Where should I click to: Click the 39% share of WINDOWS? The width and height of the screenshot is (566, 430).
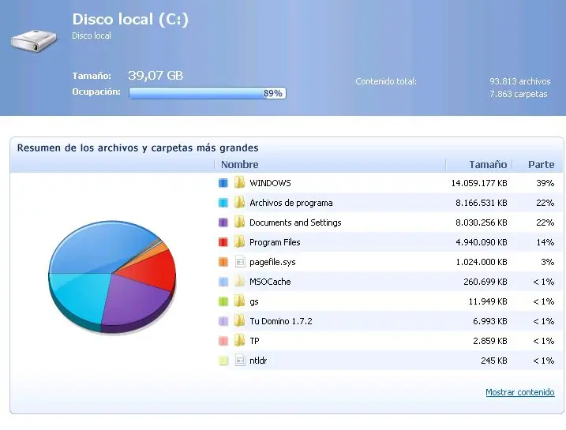(545, 183)
